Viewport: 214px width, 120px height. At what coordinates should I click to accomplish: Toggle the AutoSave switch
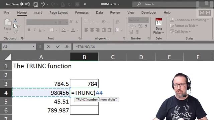click(25, 4)
